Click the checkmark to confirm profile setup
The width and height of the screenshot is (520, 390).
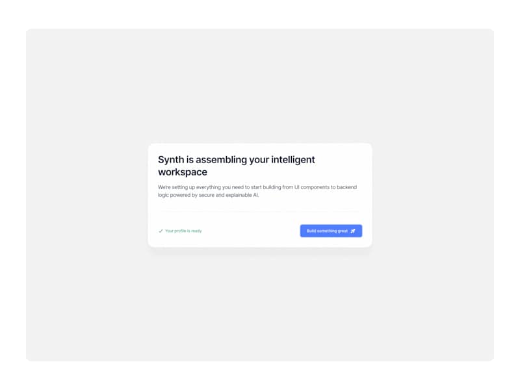click(x=160, y=231)
